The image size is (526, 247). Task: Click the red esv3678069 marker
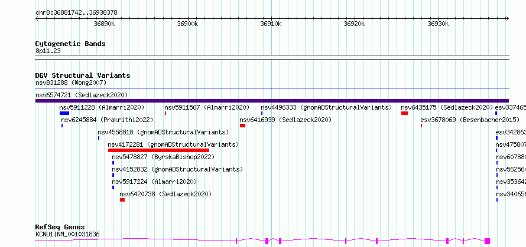point(421,126)
